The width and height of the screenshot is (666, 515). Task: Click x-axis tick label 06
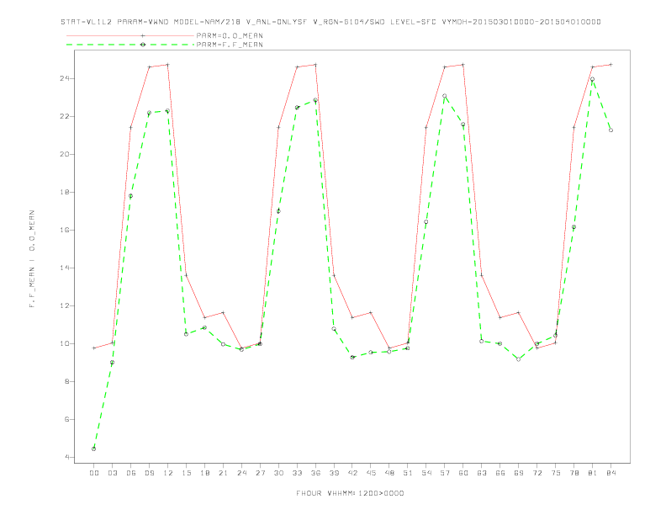tap(131, 473)
